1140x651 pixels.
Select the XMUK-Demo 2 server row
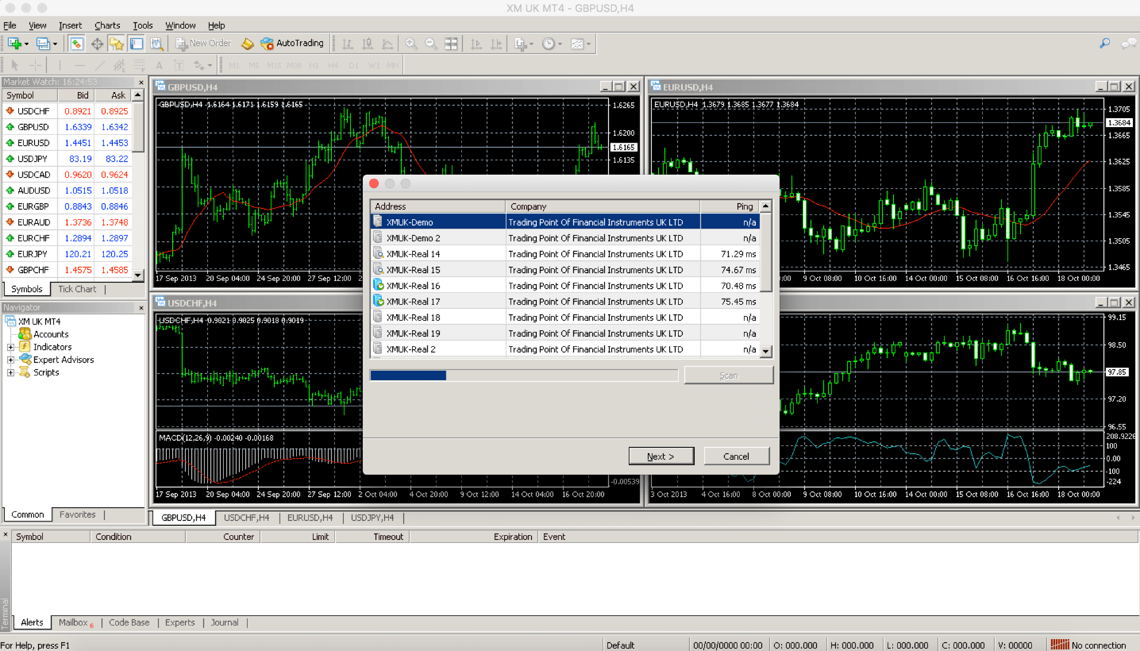click(x=565, y=238)
